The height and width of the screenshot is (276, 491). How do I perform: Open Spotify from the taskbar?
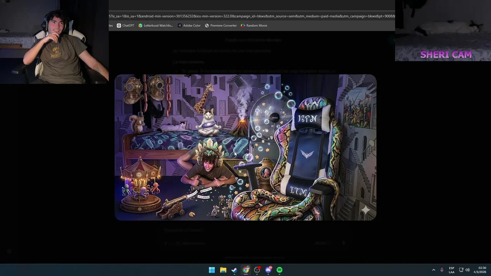[x=280, y=270]
